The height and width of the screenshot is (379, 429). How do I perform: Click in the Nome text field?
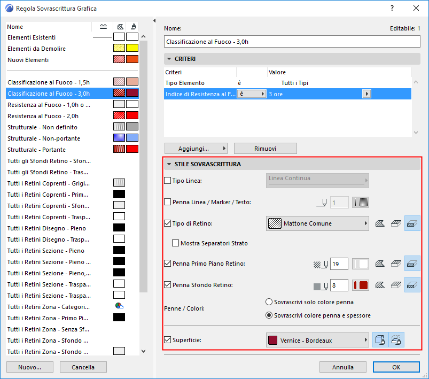pos(292,42)
